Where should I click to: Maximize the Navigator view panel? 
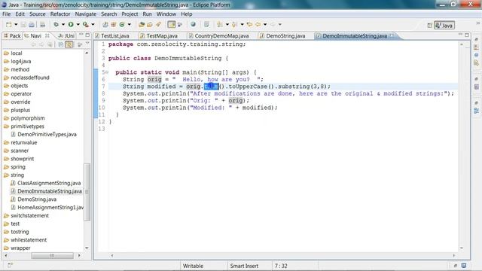(x=87, y=35)
